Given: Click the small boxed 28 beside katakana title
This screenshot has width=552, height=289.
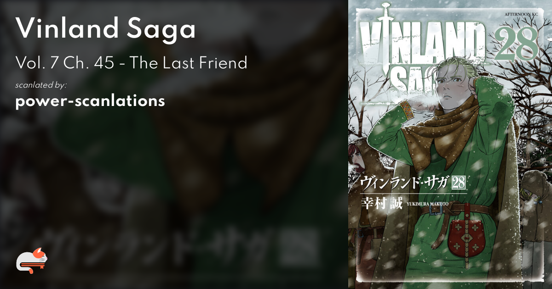Looking at the screenshot, I should [460, 183].
